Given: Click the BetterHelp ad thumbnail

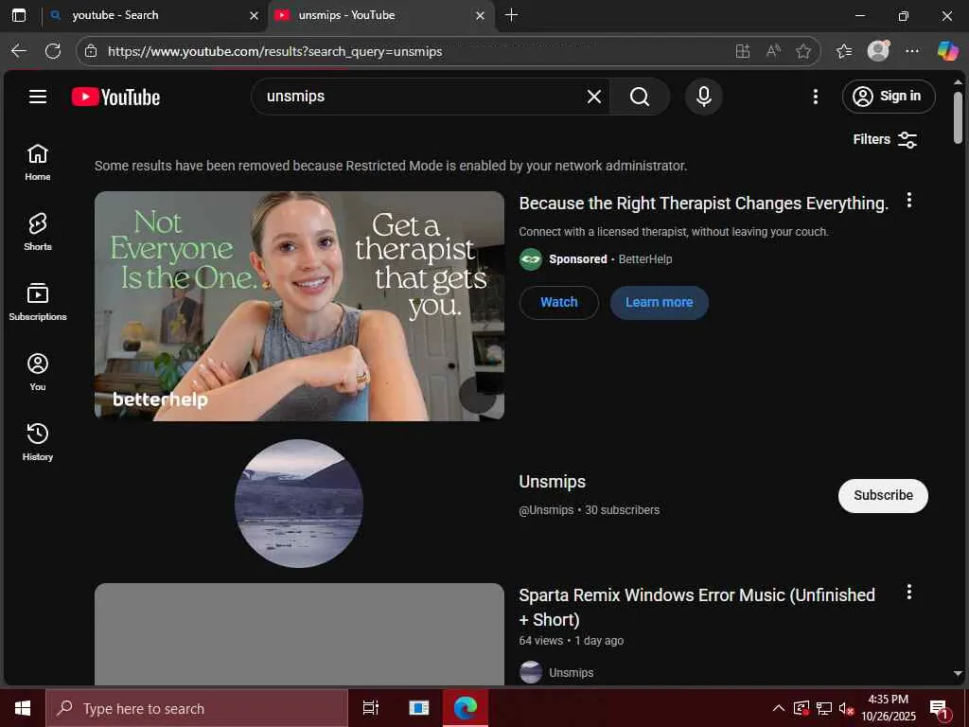Looking at the screenshot, I should [299, 306].
